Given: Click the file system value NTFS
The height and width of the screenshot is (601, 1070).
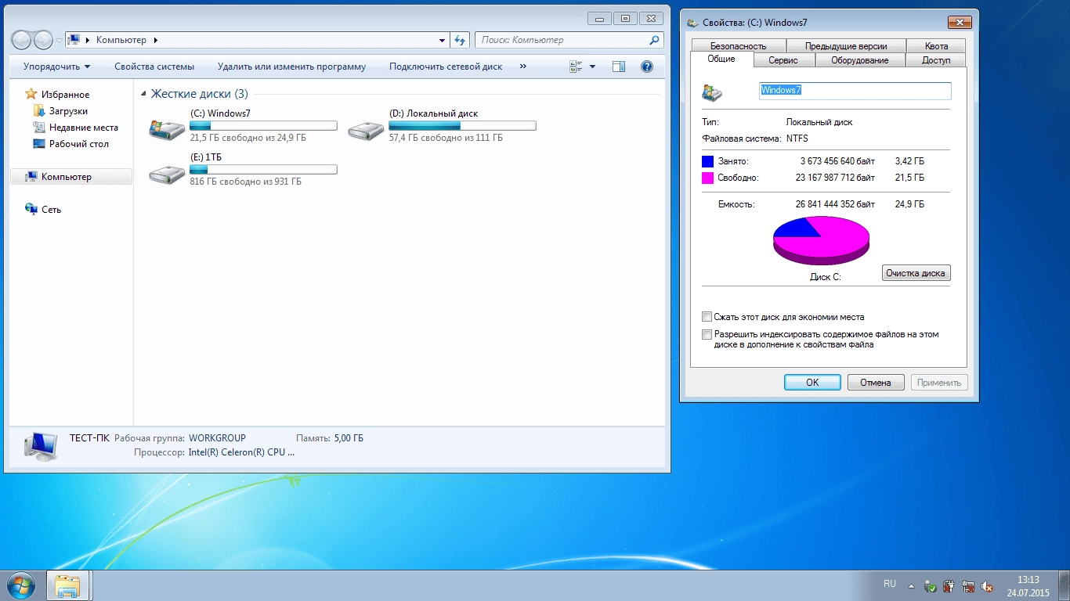Looking at the screenshot, I should click(x=797, y=139).
